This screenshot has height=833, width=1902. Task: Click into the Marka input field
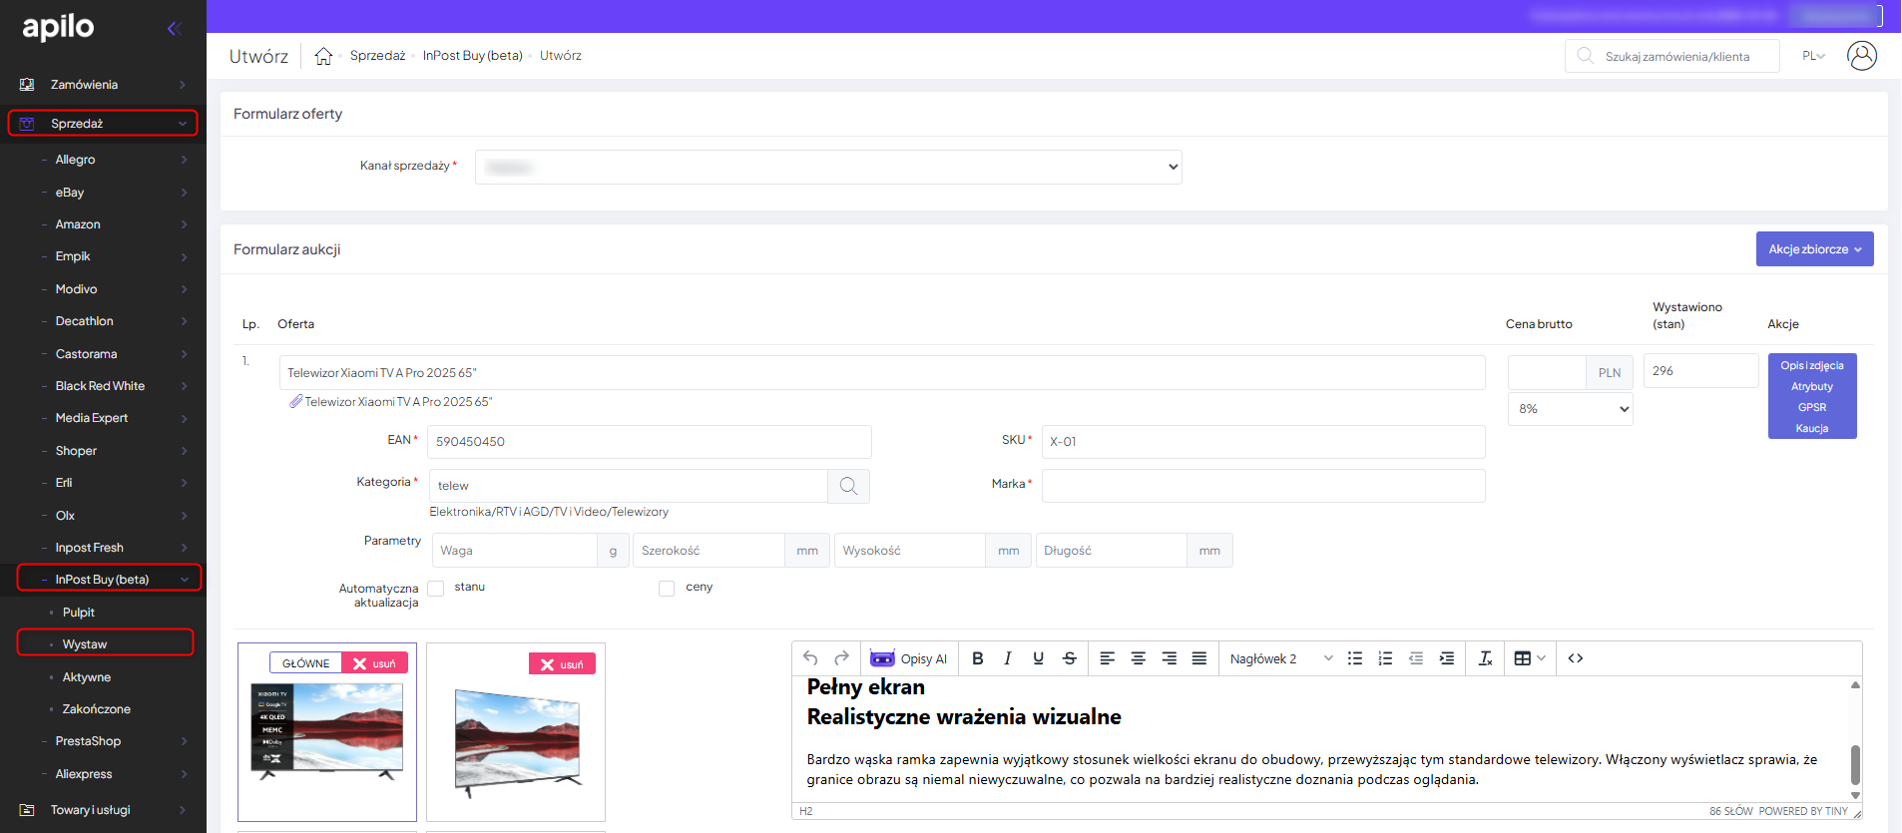click(1262, 486)
